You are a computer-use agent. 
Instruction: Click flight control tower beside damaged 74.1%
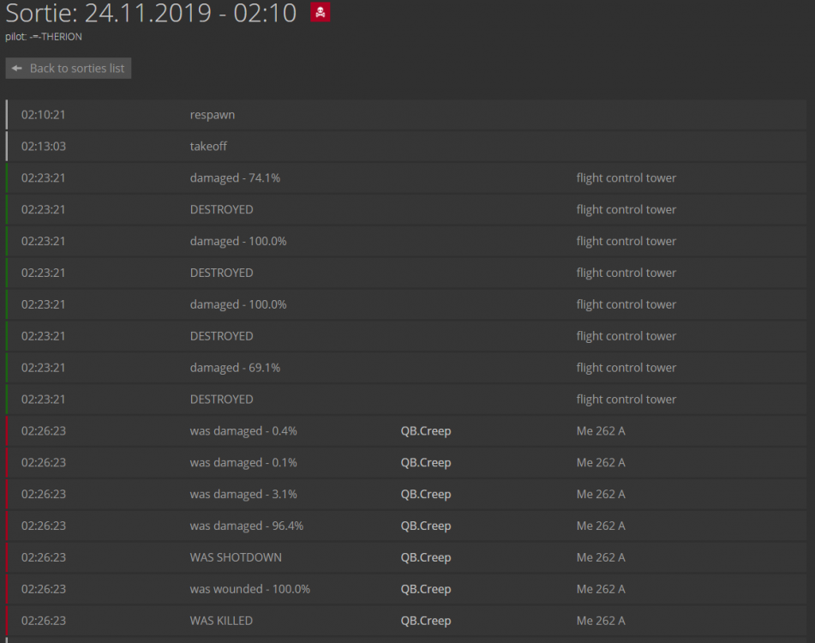pos(626,178)
